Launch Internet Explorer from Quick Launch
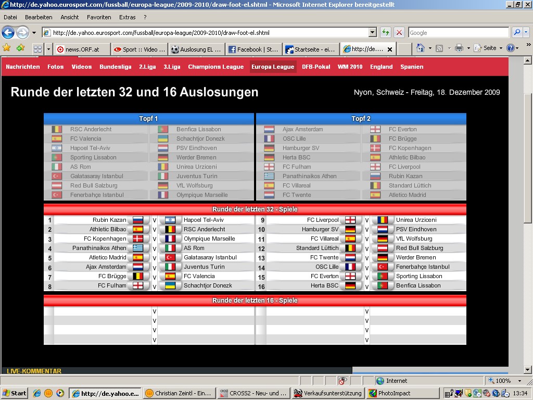The width and height of the screenshot is (533, 400). [37, 393]
